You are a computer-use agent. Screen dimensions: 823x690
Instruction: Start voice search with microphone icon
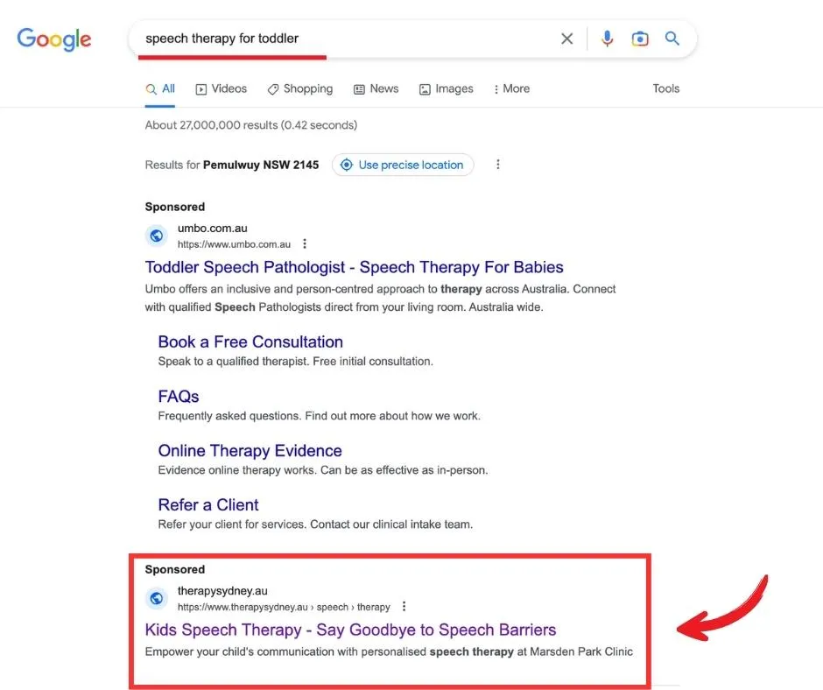pyautogui.click(x=608, y=39)
